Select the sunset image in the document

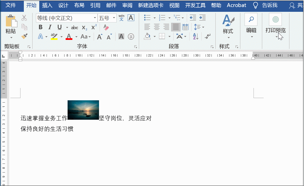click(x=83, y=110)
